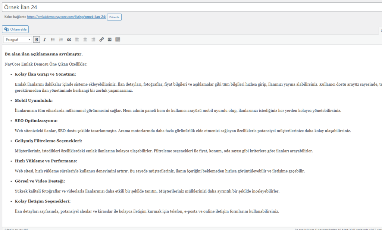The width and height of the screenshot is (382, 230).
Task: Center align the text
Action: [x=85, y=40]
